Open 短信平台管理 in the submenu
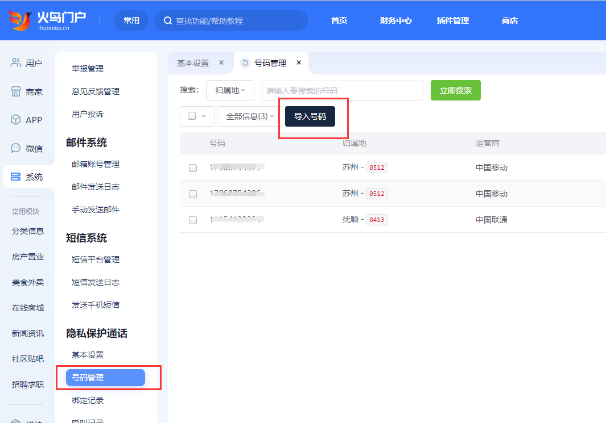This screenshot has width=606, height=423. pyautogui.click(x=96, y=259)
